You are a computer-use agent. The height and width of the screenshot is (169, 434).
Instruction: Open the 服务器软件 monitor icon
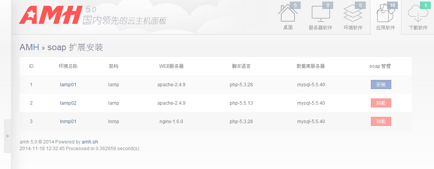(x=320, y=15)
